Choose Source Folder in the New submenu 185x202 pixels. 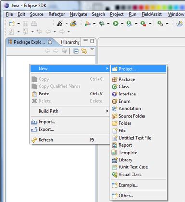click(139, 116)
